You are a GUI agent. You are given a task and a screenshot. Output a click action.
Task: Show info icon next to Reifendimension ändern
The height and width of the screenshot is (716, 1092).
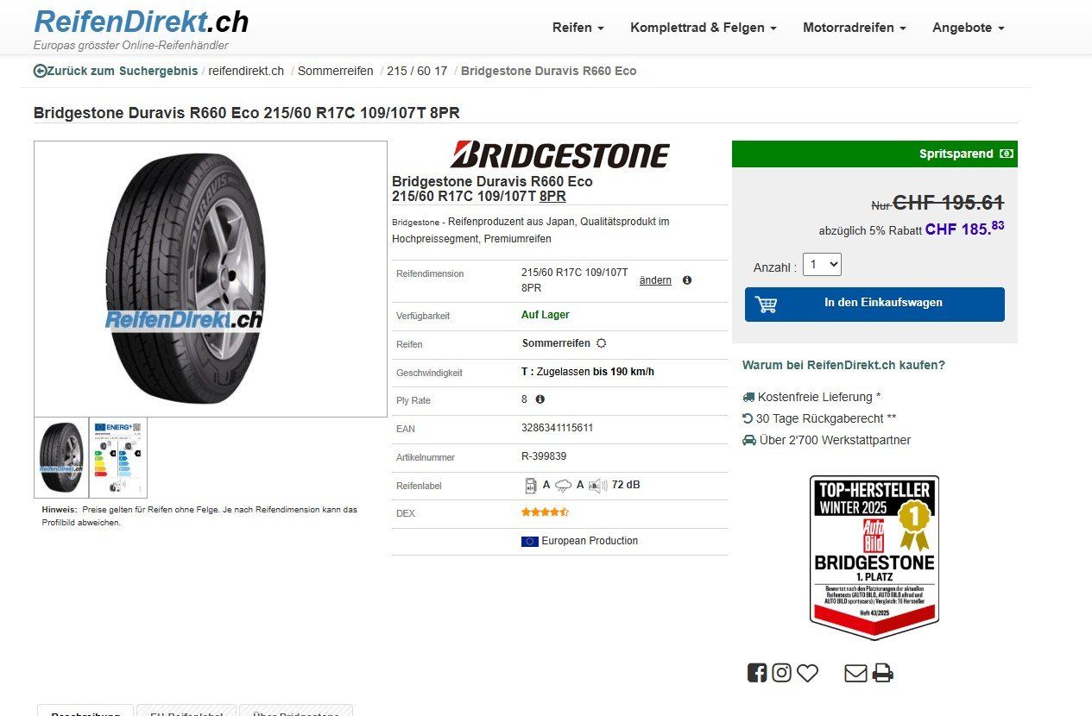click(687, 280)
